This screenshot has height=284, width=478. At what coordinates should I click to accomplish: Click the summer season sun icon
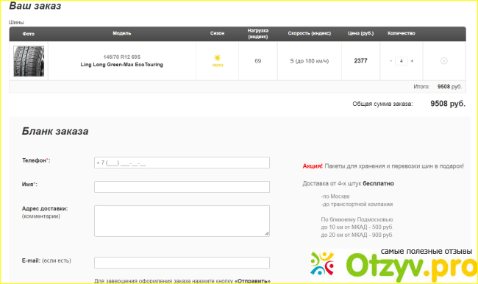pos(218,57)
